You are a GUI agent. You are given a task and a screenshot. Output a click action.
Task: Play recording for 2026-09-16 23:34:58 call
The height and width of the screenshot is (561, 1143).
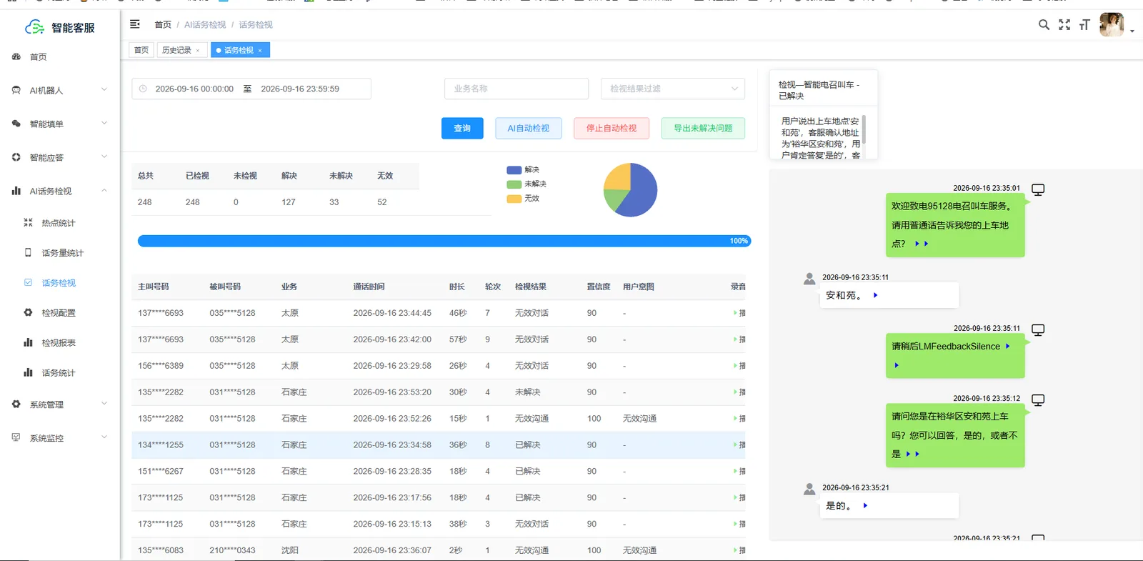click(739, 445)
